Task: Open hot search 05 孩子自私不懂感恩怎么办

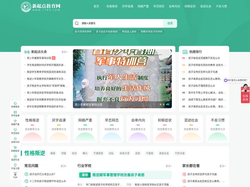Action: (202, 86)
